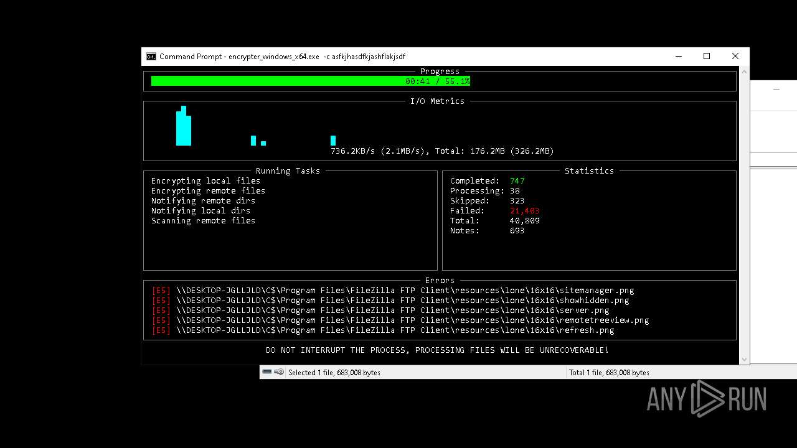The height and width of the screenshot is (448, 797).
Task: Close the Command Prompt window
Action: pos(735,56)
